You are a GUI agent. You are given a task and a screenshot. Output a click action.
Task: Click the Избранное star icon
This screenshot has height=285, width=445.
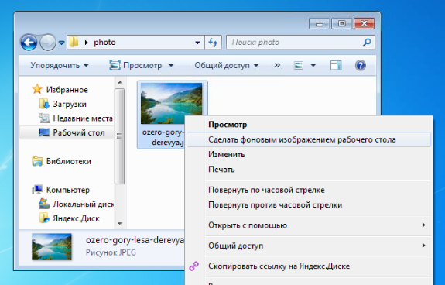[x=37, y=89]
